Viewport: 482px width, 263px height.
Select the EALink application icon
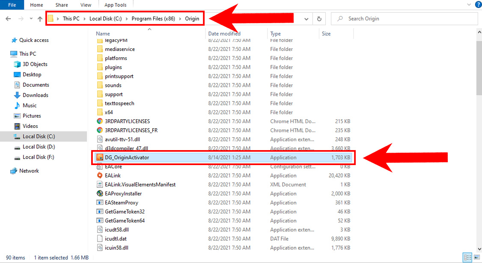tap(100, 175)
